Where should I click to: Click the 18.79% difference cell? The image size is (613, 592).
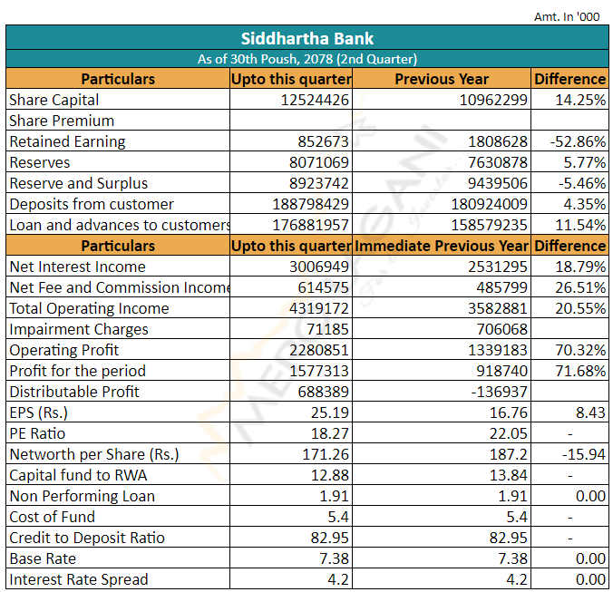point(569,267)
